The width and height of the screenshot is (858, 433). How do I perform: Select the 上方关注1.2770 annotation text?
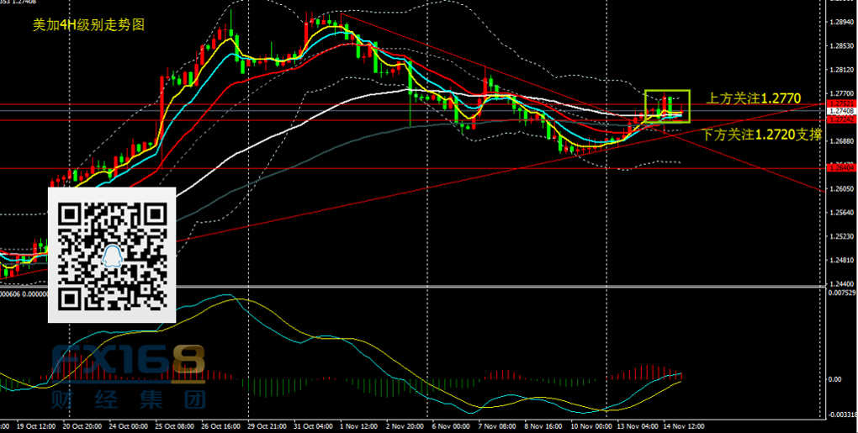click(x=752, y=98)
